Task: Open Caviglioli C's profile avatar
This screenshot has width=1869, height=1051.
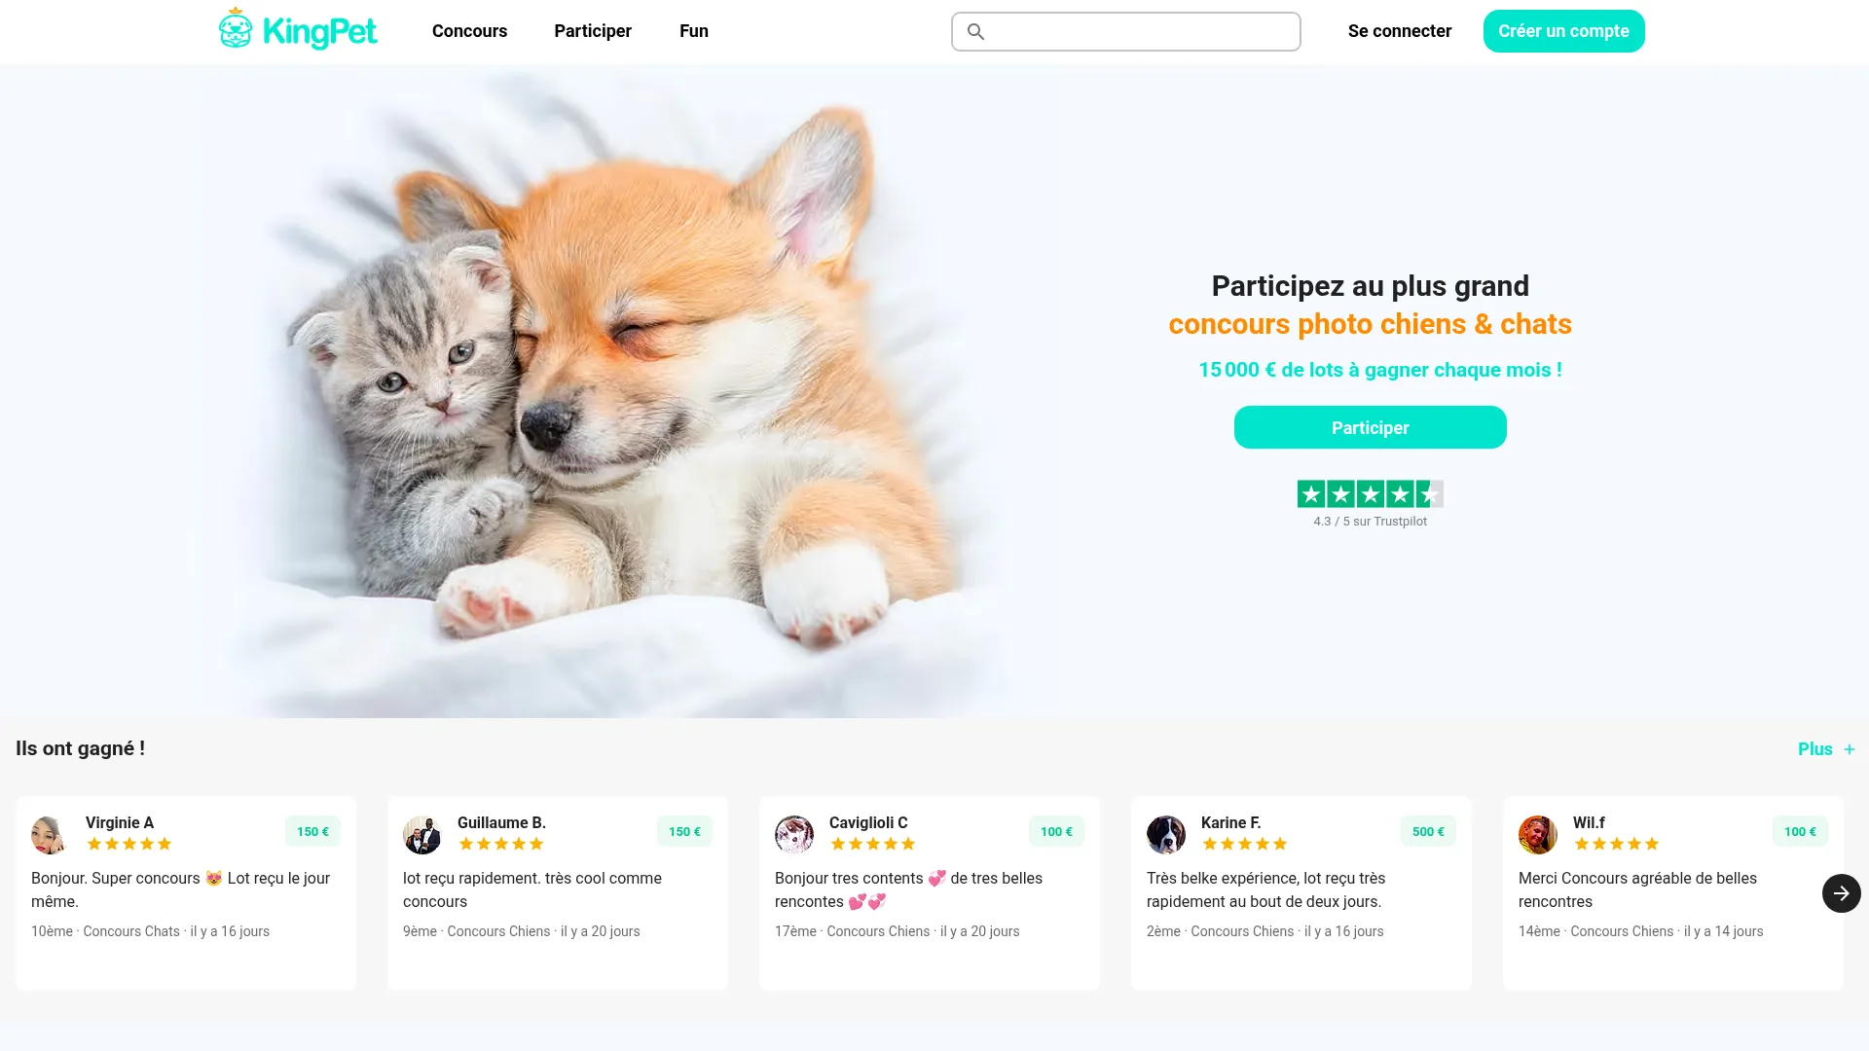Action: pyautogui.click(x=793, y=835)
